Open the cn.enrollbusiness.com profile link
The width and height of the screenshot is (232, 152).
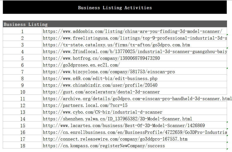click(135, 132)
